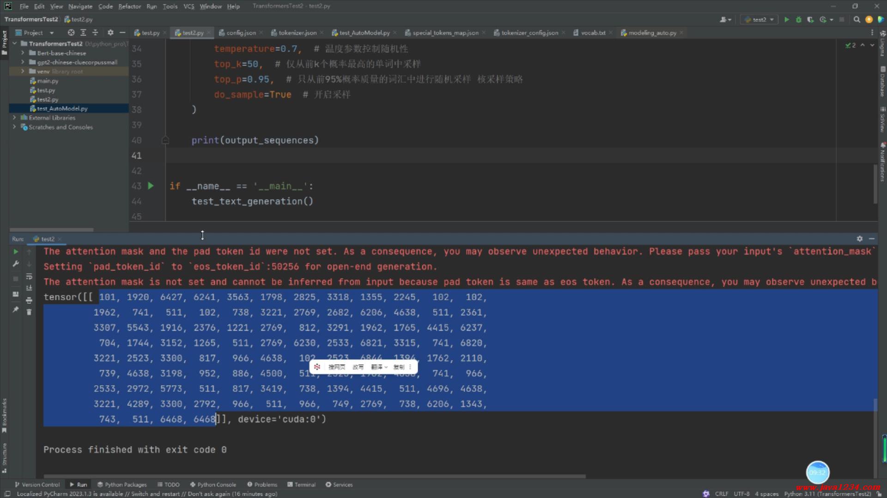
Task: Open Search Everywhere with the magnifier icon
Action: point(857,19)
